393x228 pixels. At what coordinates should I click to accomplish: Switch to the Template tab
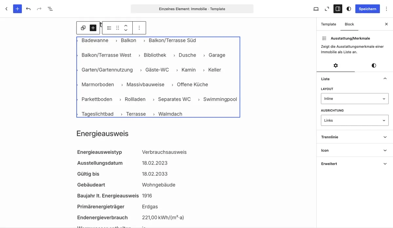328,24
